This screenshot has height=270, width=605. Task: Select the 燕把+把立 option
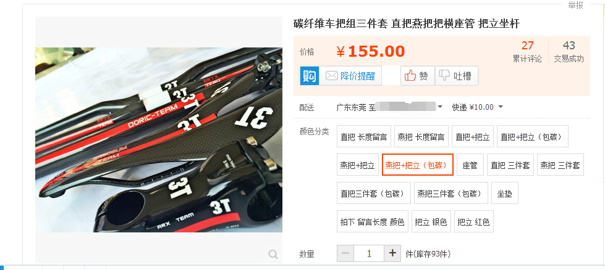pyautogui.click(x=357, y=165)
